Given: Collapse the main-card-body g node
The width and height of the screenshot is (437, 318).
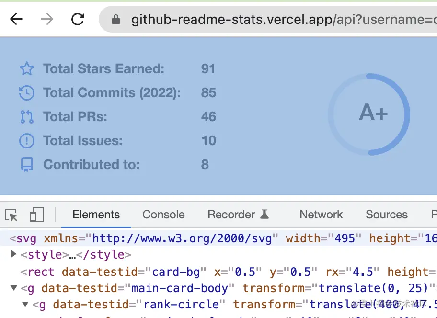Looking at the screenshot, I should [13, 288].
